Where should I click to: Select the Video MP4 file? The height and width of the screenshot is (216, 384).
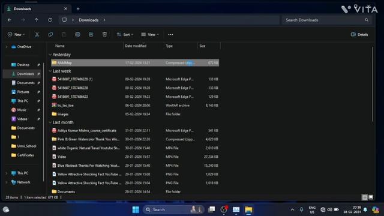(135, 157)
